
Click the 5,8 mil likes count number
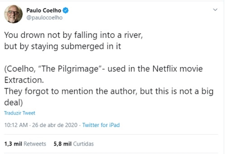(63, 144)
